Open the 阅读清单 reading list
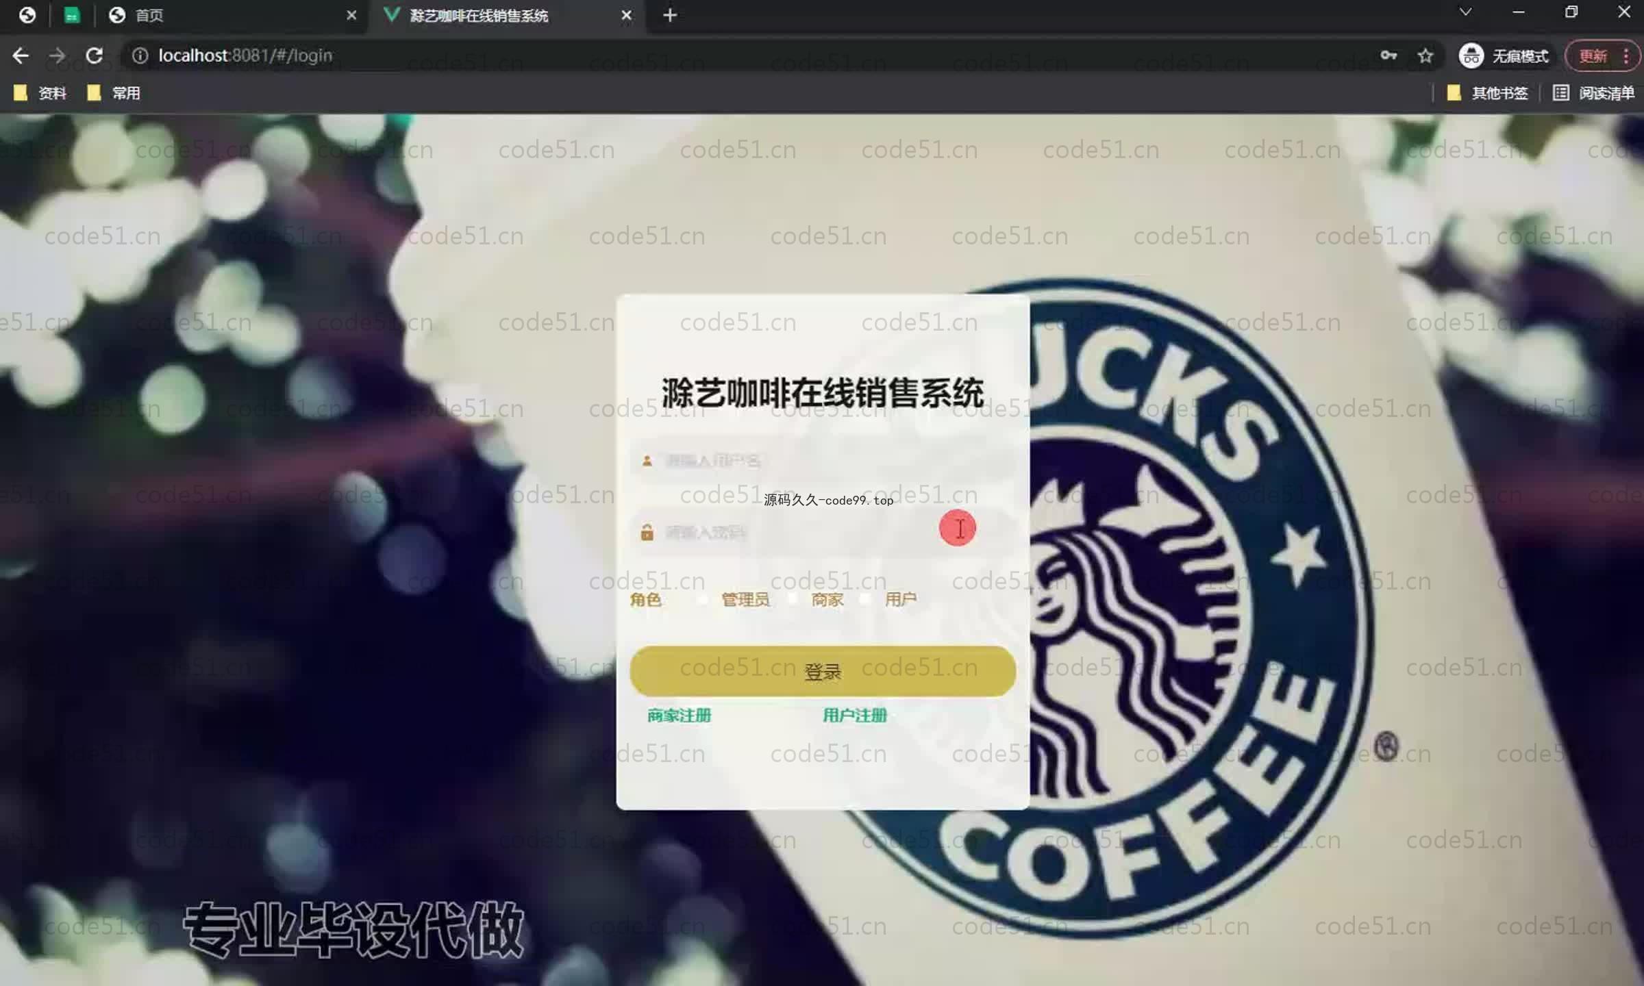Screen dimensions: 1644x986 tap(1593, 93)
